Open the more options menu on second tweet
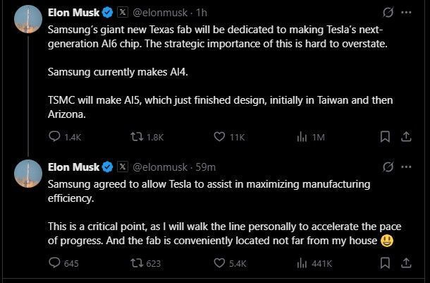Screen dimensions: 430x283 point(407,167)
